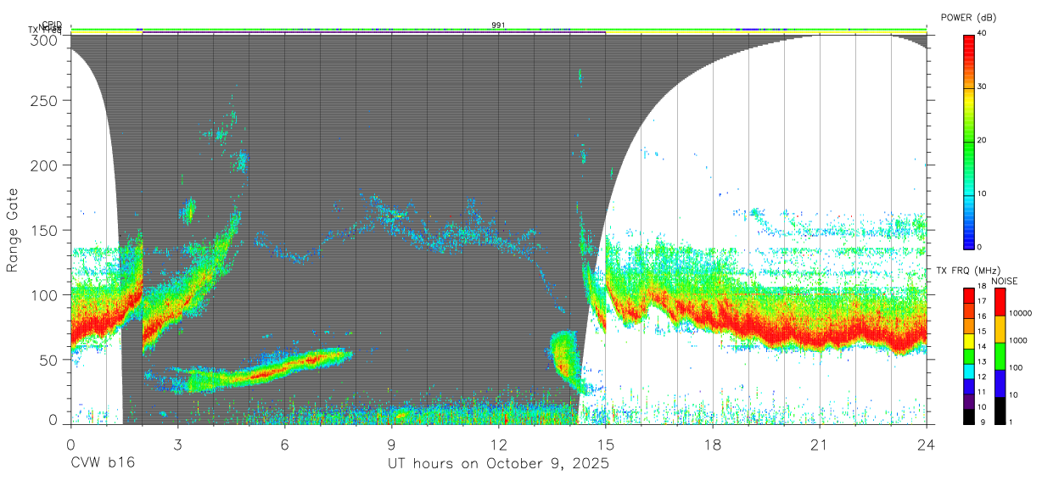Click the Range Gate y-axis title
The width and height of the screenshot is (1042, 481).
point(13,231)
